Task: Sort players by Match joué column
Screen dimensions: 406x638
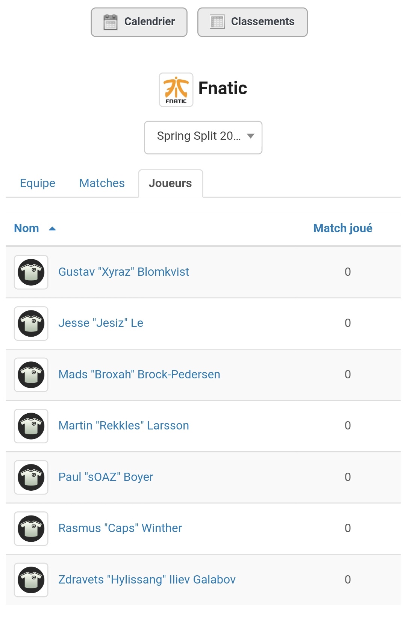Action: [x=343, y=228]
